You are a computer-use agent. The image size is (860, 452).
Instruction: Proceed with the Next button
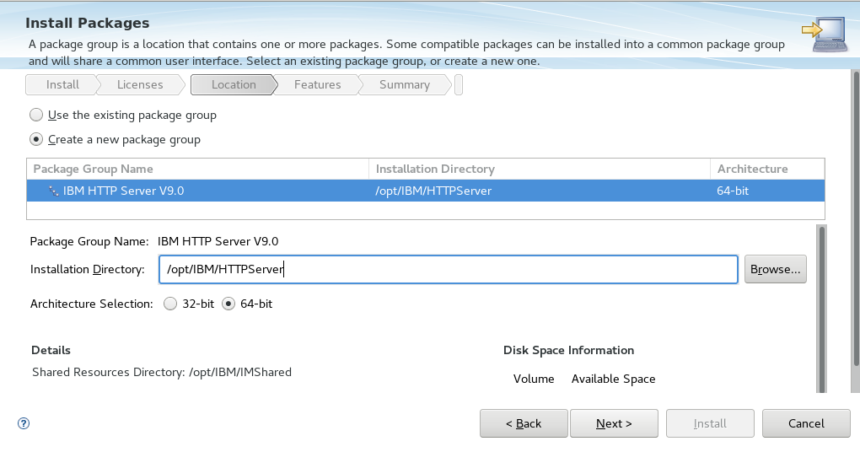tap(614, 423)
